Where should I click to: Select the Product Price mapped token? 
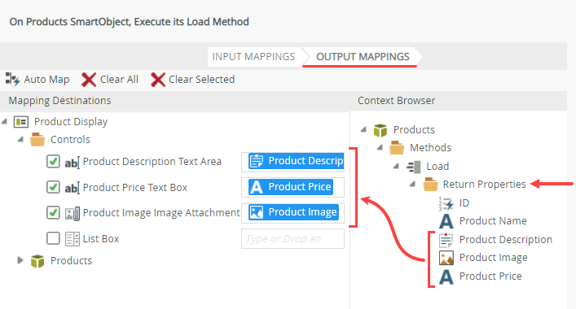(291, 187)
